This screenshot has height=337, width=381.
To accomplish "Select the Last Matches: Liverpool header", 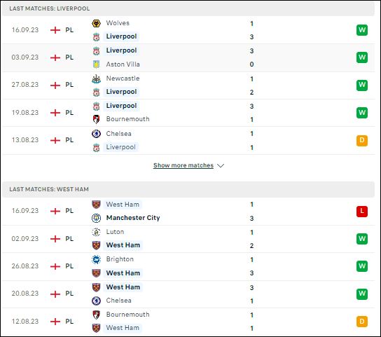I will 188,8.
